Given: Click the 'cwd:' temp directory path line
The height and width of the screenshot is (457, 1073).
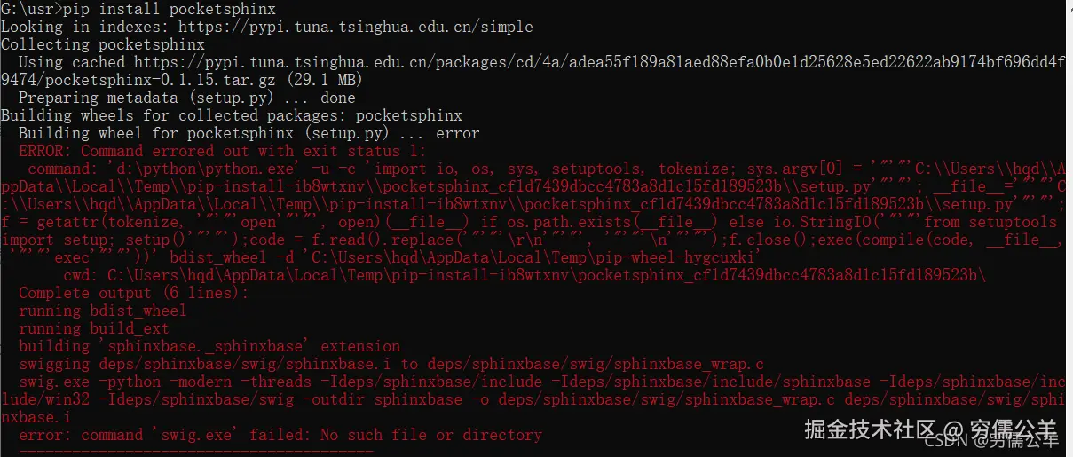Looking at the screenshot, I should (x=524, y=275).
